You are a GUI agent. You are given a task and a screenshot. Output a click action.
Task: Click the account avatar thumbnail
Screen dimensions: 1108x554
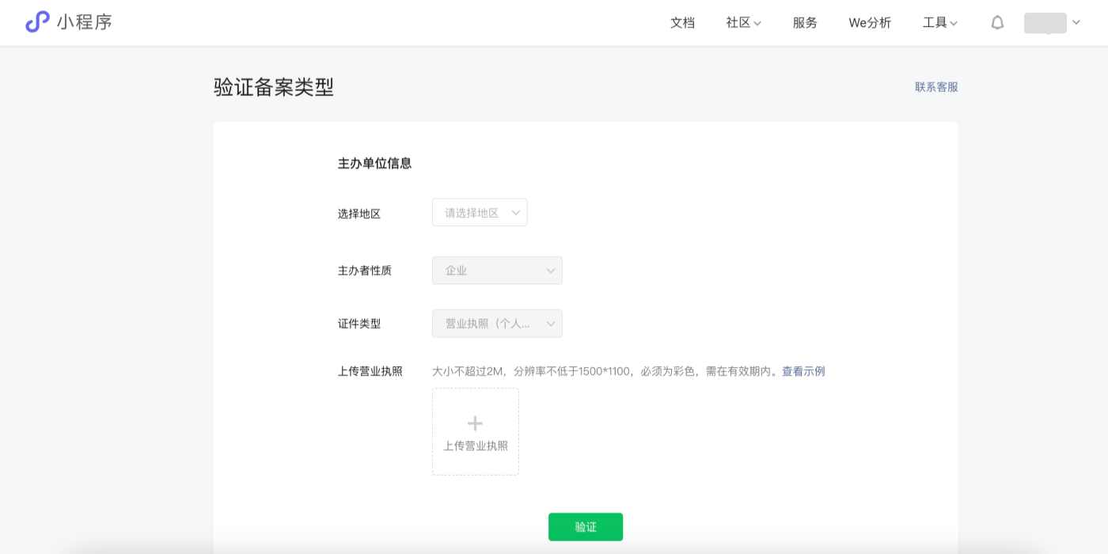1046,23
